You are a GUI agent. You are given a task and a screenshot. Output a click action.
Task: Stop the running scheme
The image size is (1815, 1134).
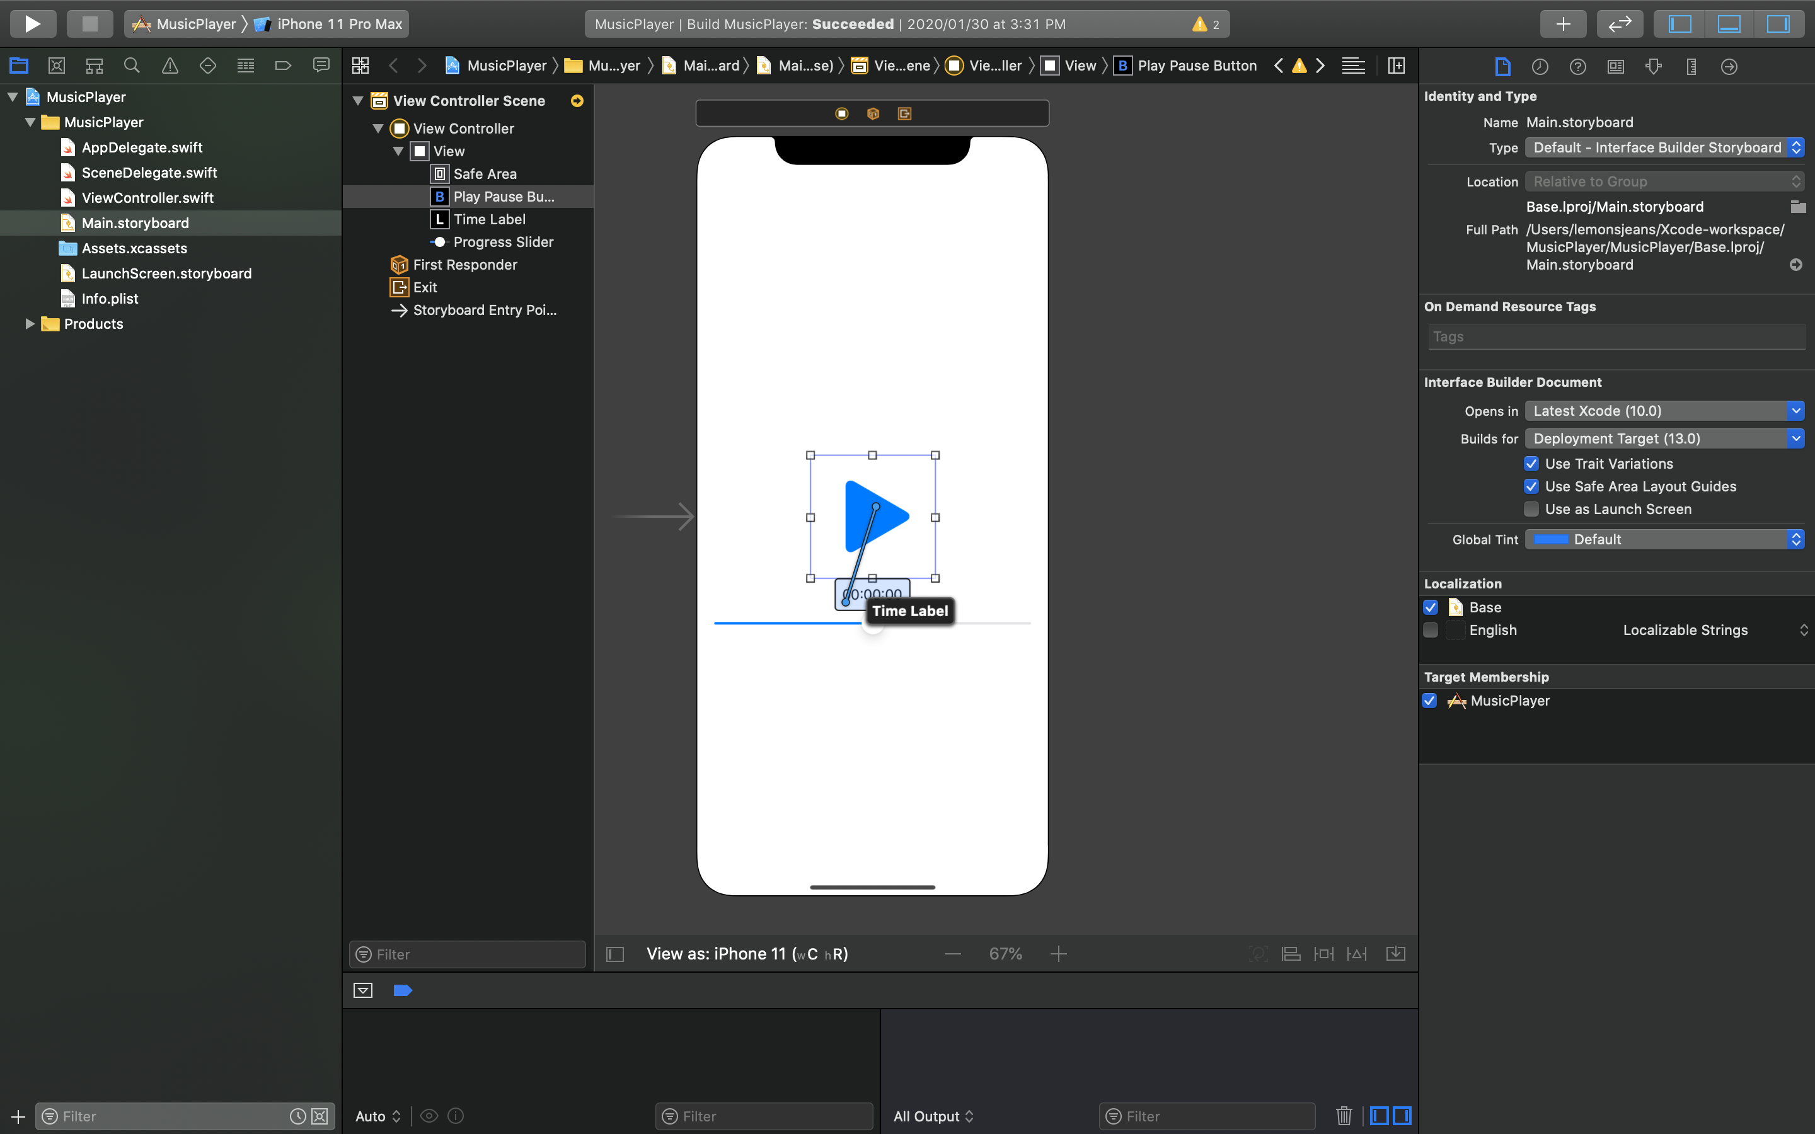coord(89,23)
